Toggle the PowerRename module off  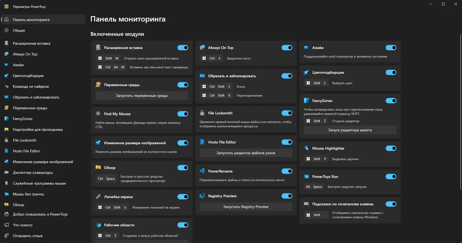[x=287, y=171]
